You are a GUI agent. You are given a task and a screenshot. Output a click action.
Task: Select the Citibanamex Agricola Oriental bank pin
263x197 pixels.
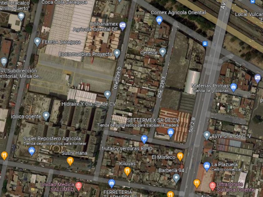click(x=122, y=26)
